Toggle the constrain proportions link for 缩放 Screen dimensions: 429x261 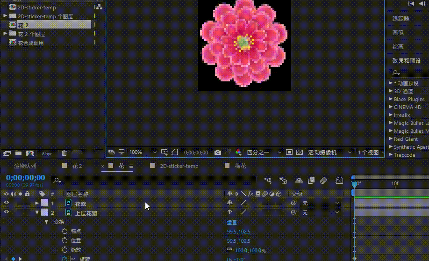pos(229,249)
